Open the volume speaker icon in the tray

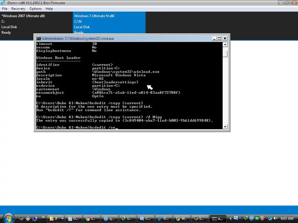pos(276,218)
